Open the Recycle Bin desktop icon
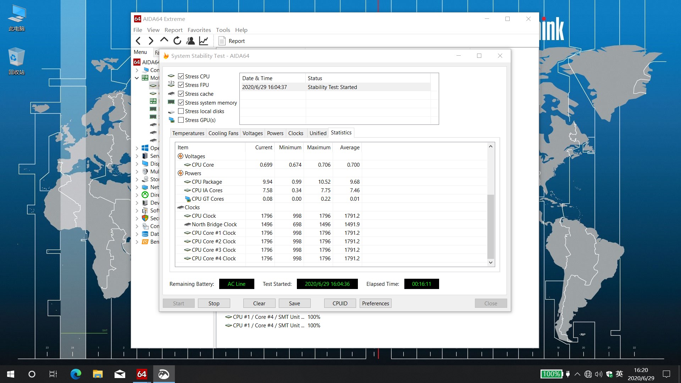 click(17, 61)
